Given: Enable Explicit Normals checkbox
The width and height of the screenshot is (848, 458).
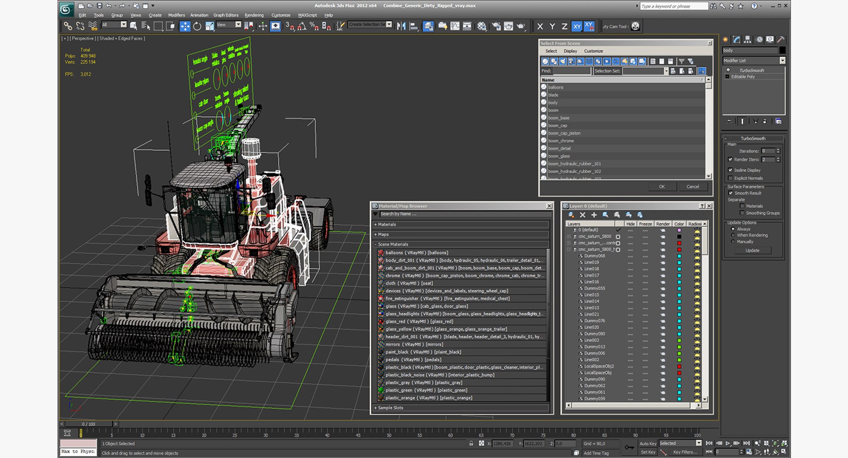Looking at the screenshot, I should point(730,178).
